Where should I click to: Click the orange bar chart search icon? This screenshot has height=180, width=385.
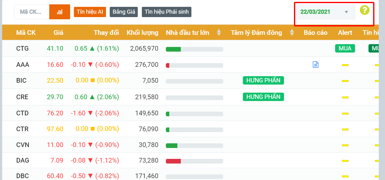[60, 12]
